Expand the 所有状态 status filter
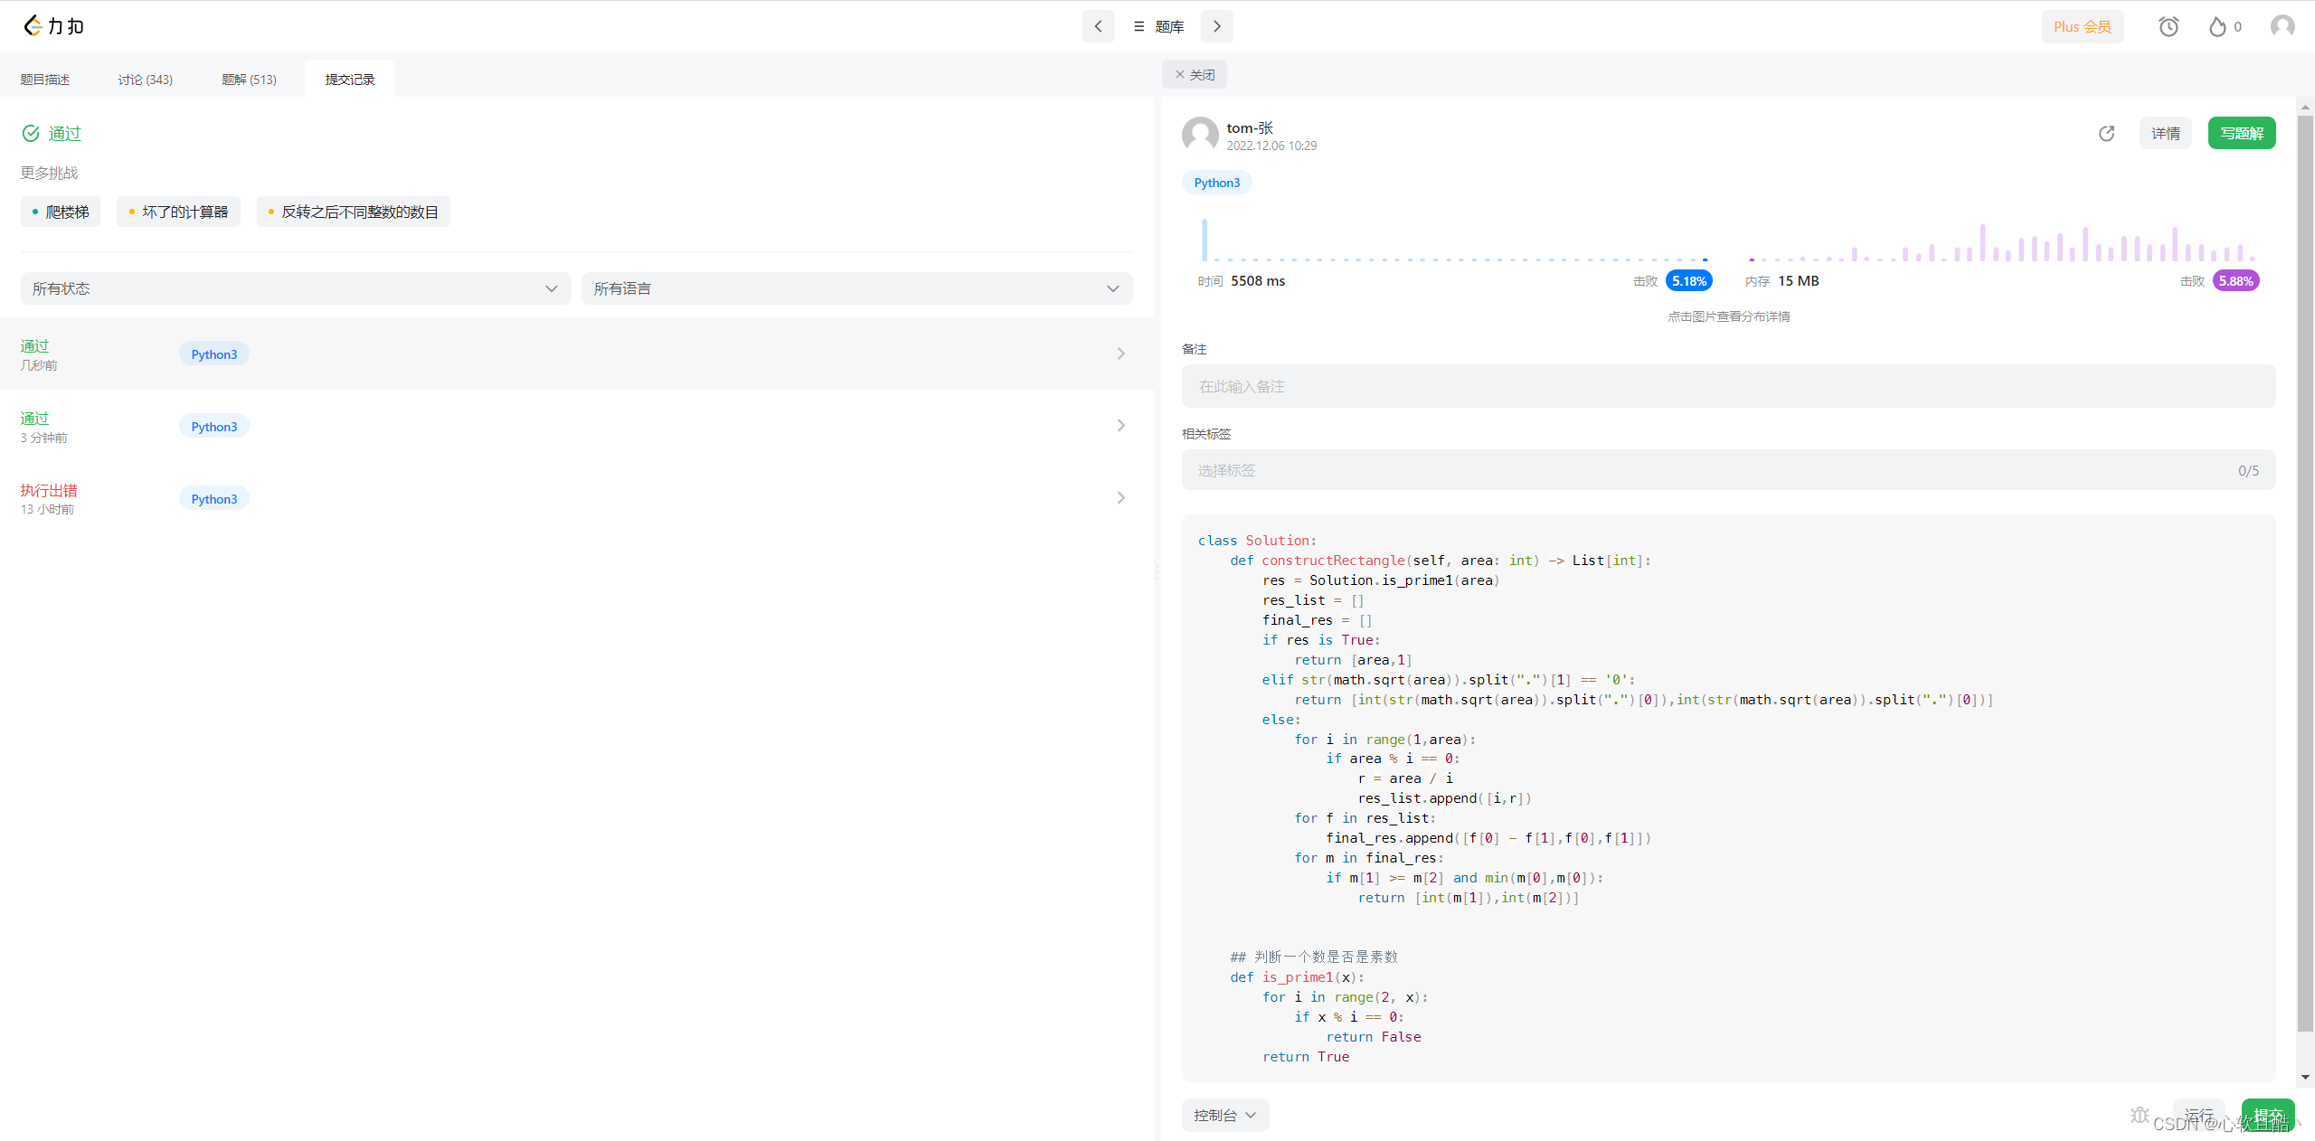Image resolution: width=2315 pixels, height=1141 pixels. 296,288
